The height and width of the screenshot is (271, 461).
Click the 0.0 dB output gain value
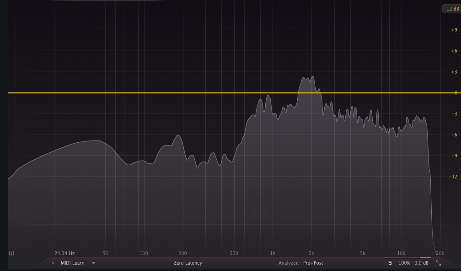click(x=421, y=263)
